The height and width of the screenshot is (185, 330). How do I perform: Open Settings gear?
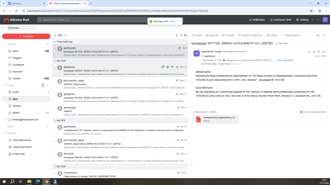pos(302,20)
